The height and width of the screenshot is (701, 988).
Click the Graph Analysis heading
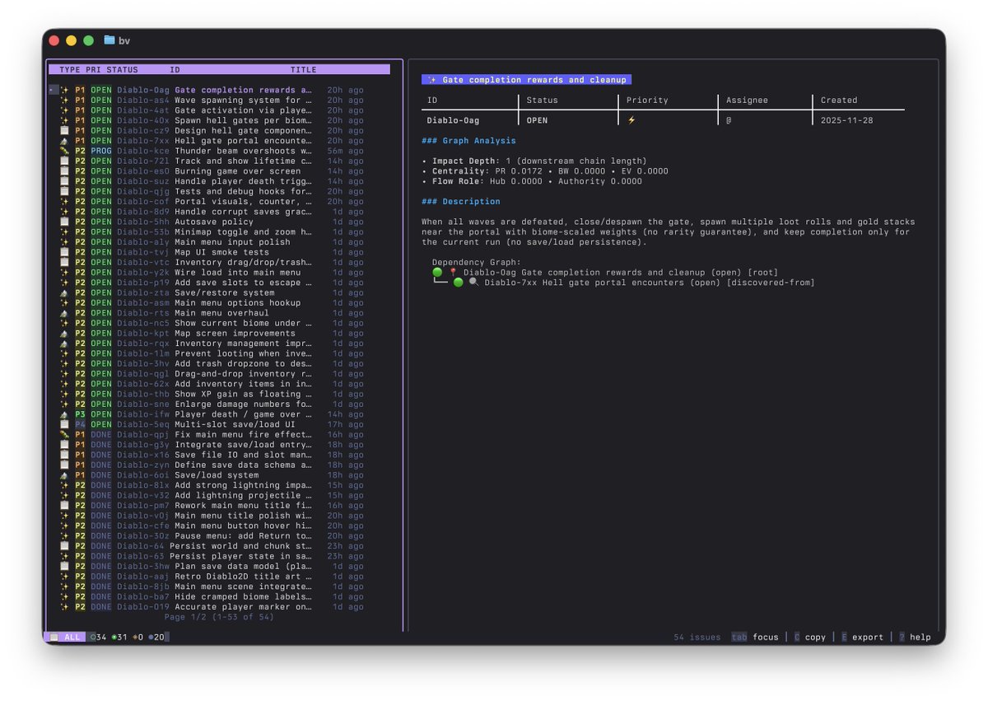tap(468, 141)
